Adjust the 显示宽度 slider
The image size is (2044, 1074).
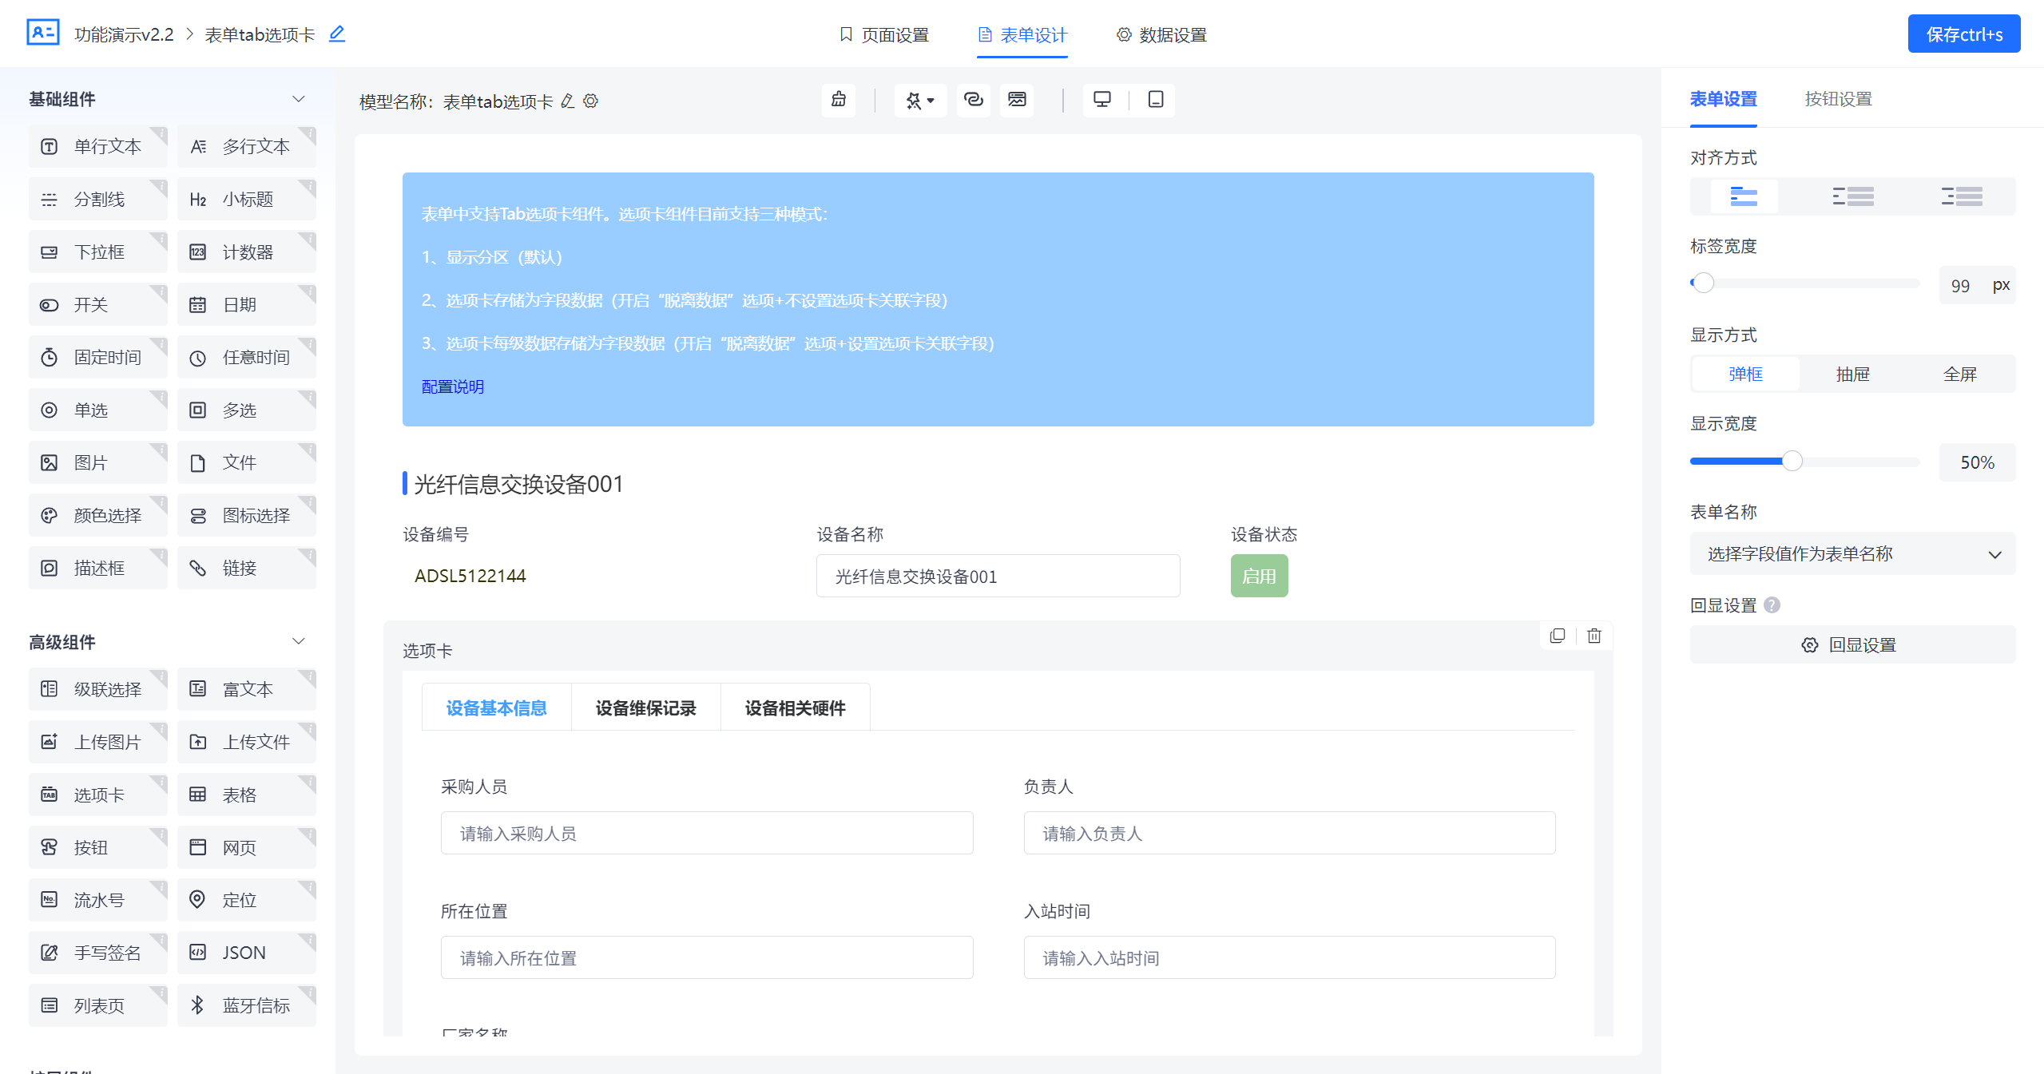[1793, 461]
